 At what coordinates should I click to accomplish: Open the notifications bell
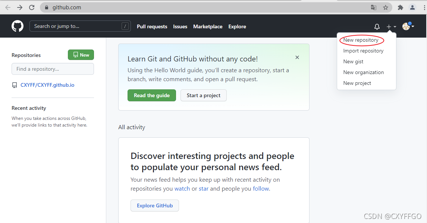pos(377,27)
